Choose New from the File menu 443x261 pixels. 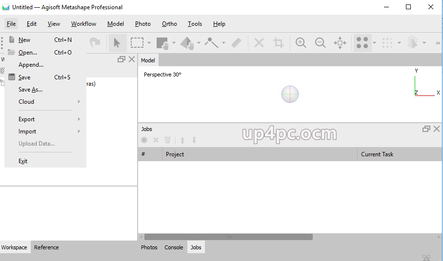[45, 40]
